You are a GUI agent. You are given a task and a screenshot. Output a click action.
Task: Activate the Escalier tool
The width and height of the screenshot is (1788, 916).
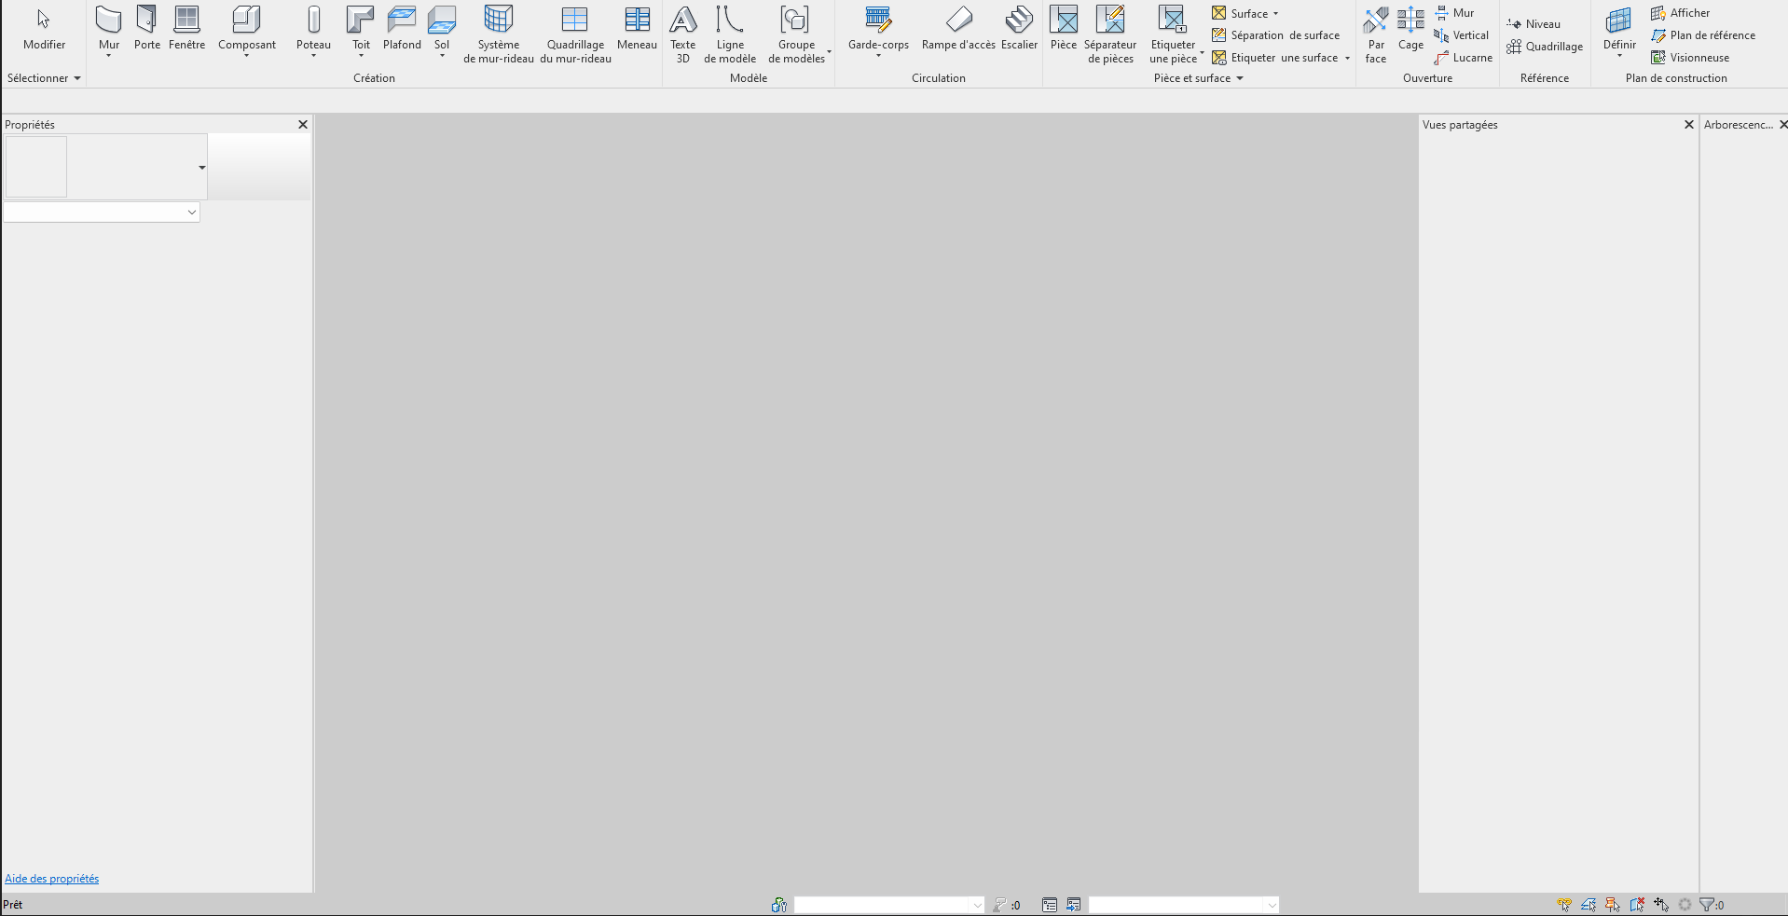tap(1019, 28)
